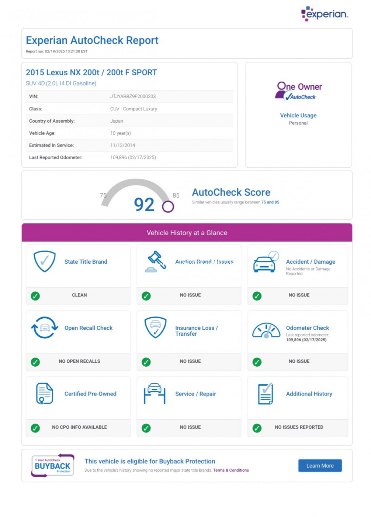Click green check beside NO CPO INFO AVAILABLE
Viewport: 371px width, 517px height.
tap(35, 428)
